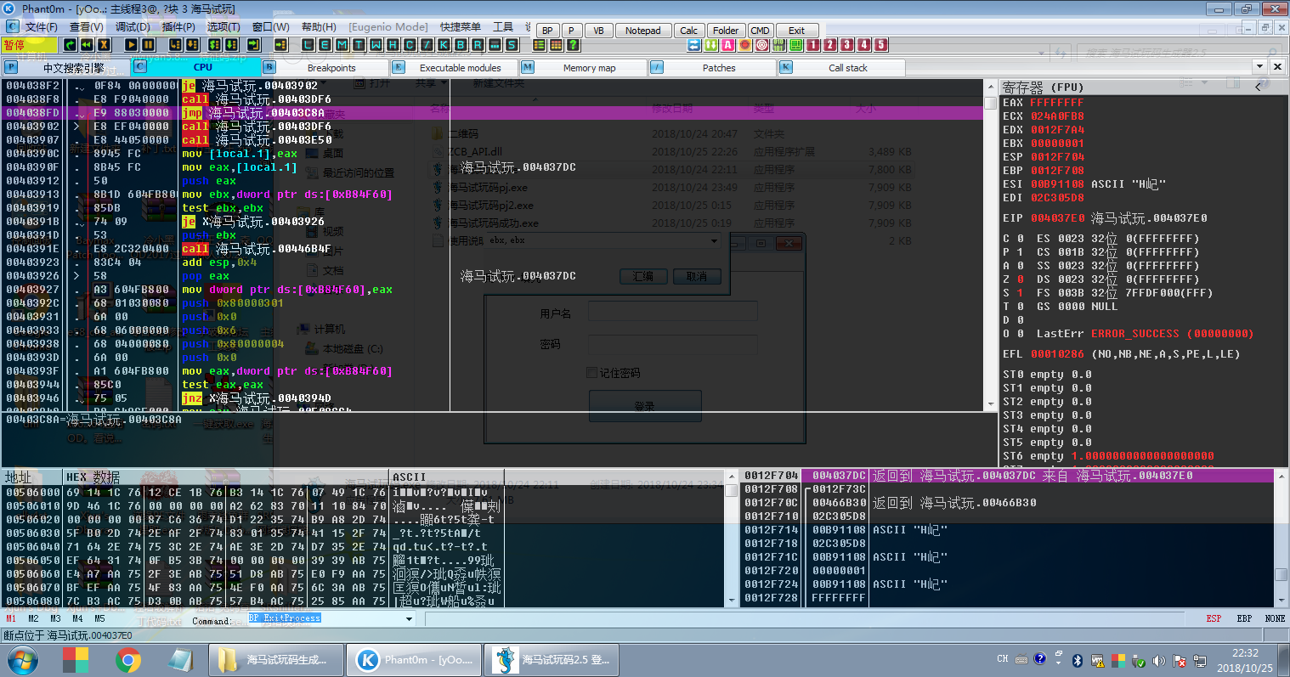Click the ESP stack follow button
The image size is (1290, 677).
coord(1214,618)
